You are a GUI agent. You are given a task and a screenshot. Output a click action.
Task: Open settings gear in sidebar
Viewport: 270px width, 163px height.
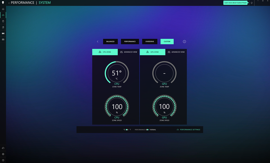point(3,154)
